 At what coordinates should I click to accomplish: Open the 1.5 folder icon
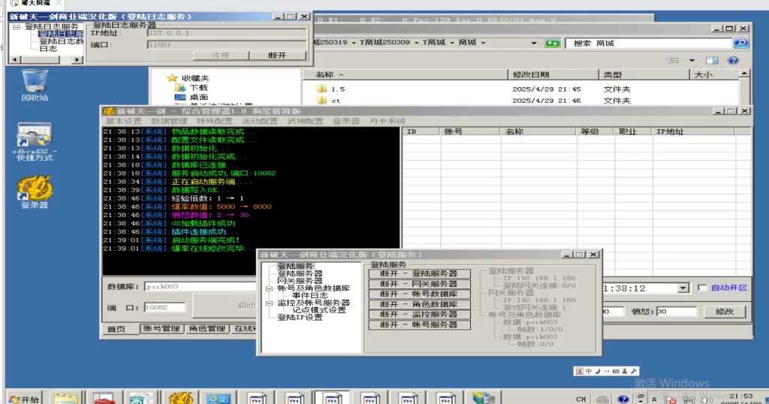point(323,89)
